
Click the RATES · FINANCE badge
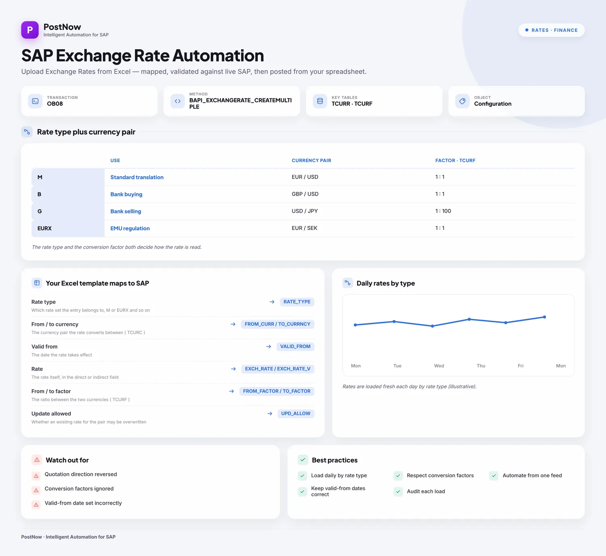(551, 30)
